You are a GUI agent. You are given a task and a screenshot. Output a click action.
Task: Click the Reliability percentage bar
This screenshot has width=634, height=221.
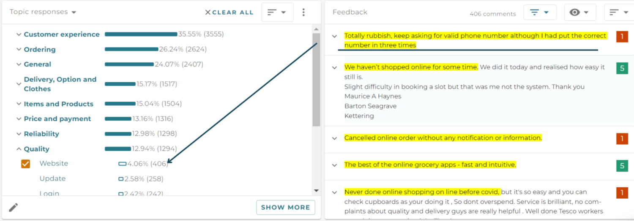click(x=118, y=134)
